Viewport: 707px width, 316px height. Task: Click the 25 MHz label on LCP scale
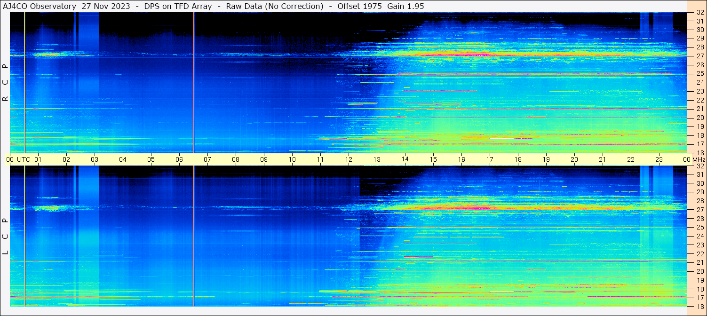tap(699, 228)
